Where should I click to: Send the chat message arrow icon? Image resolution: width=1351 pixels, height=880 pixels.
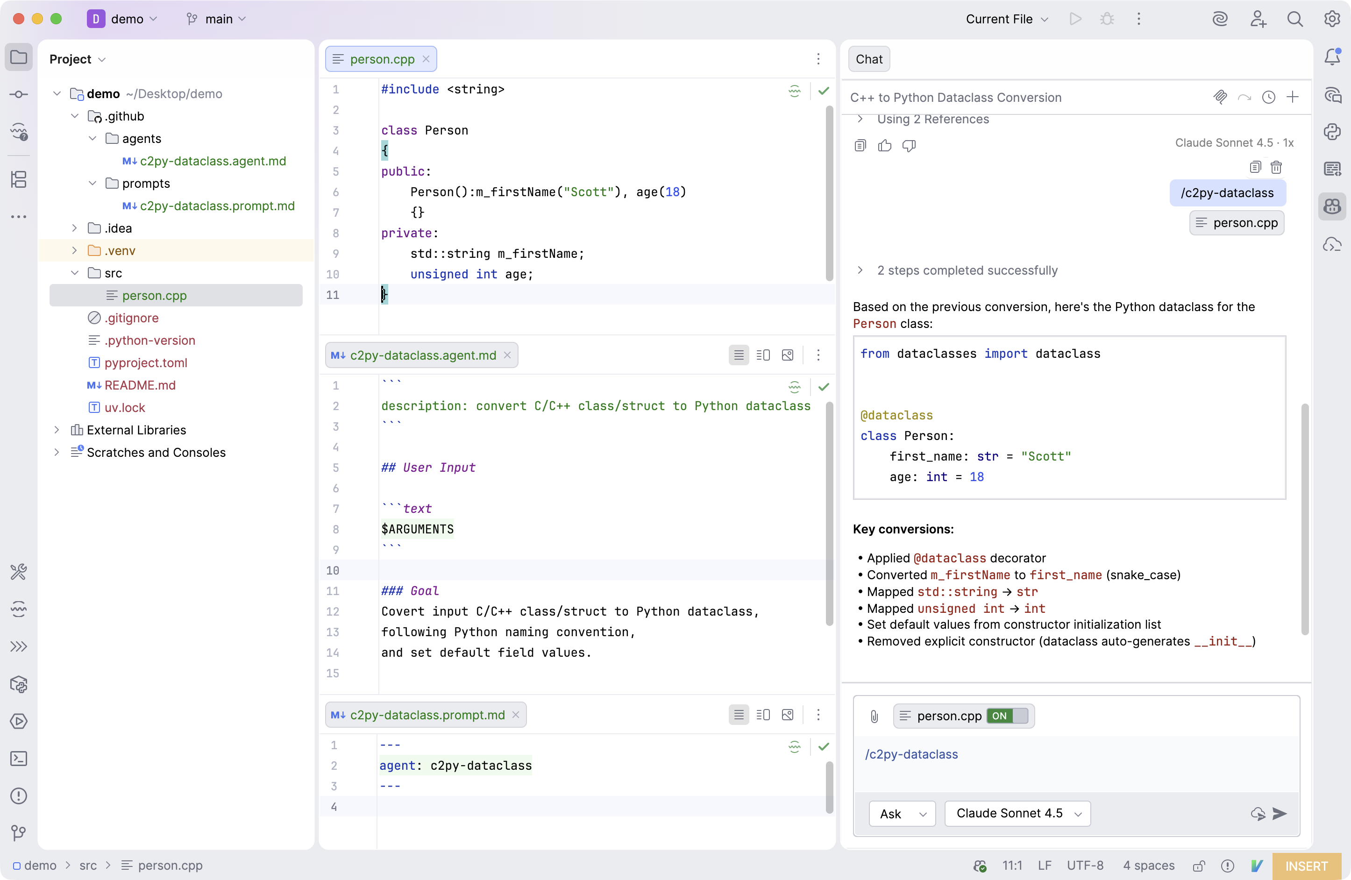[1280, 814]
